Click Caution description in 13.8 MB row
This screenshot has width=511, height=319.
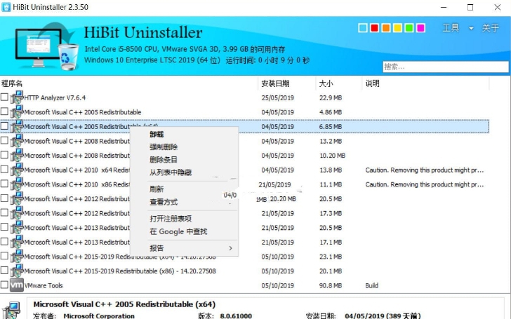pyautogui.click(x=424, y=170)
